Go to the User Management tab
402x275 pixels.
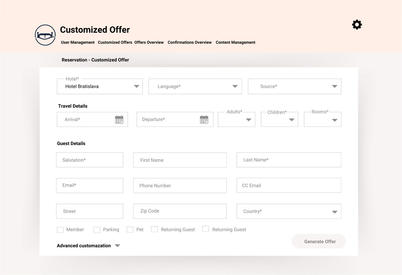tap(78, 42)
